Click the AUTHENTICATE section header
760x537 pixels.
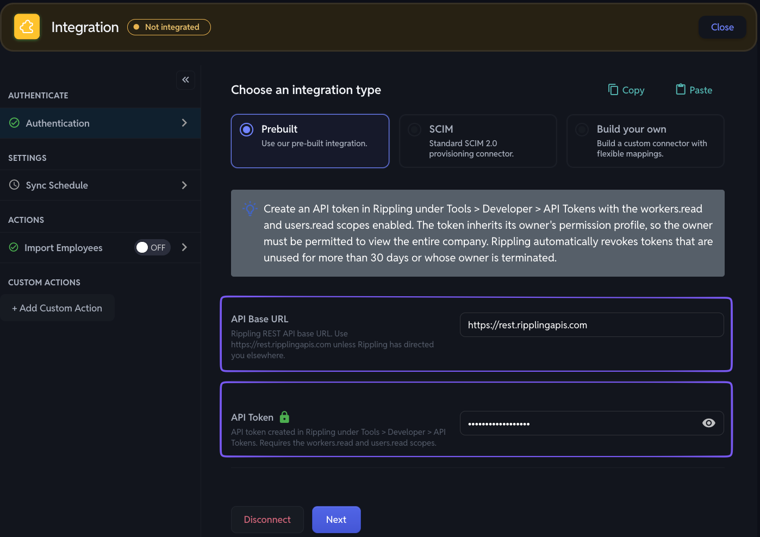(38, 96)
